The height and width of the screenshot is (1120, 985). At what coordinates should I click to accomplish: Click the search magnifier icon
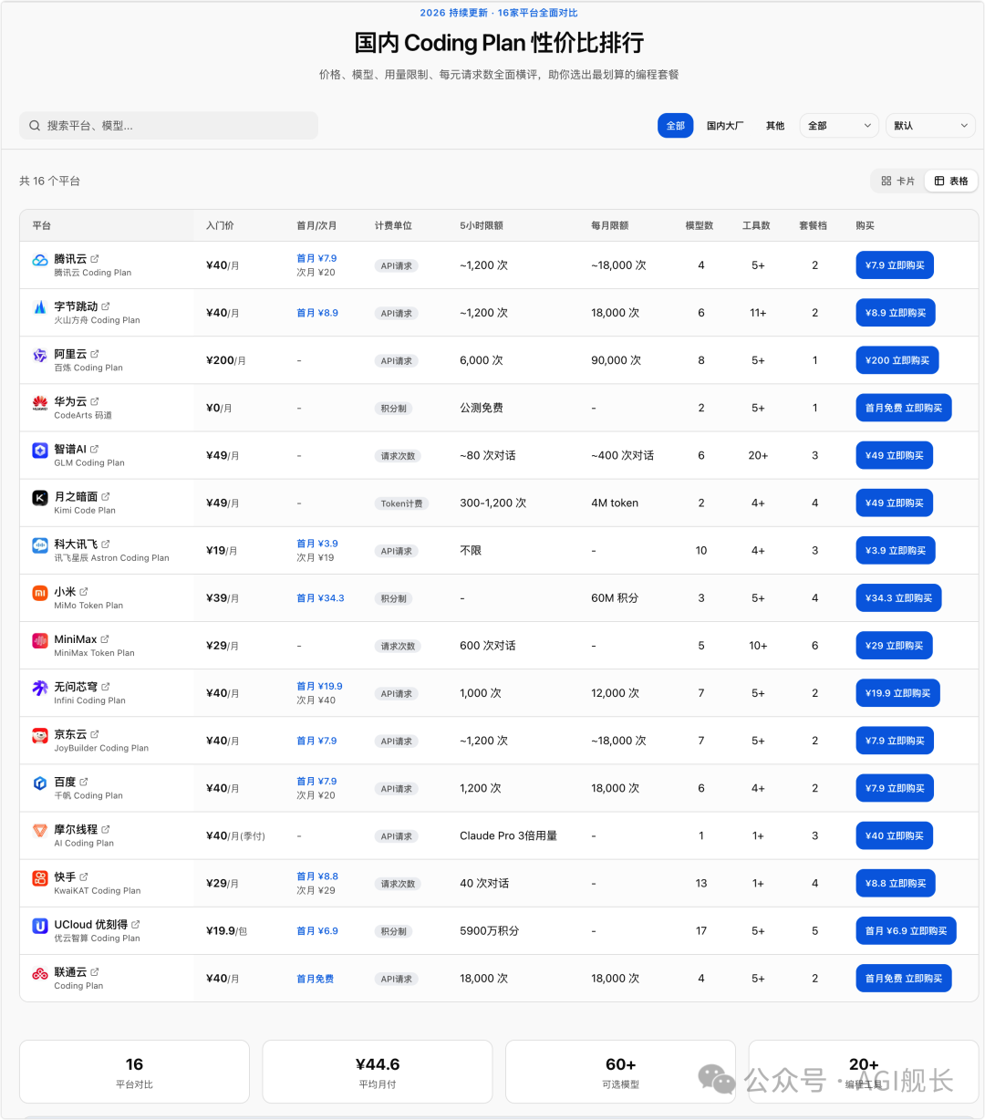(x=34, y=125)
